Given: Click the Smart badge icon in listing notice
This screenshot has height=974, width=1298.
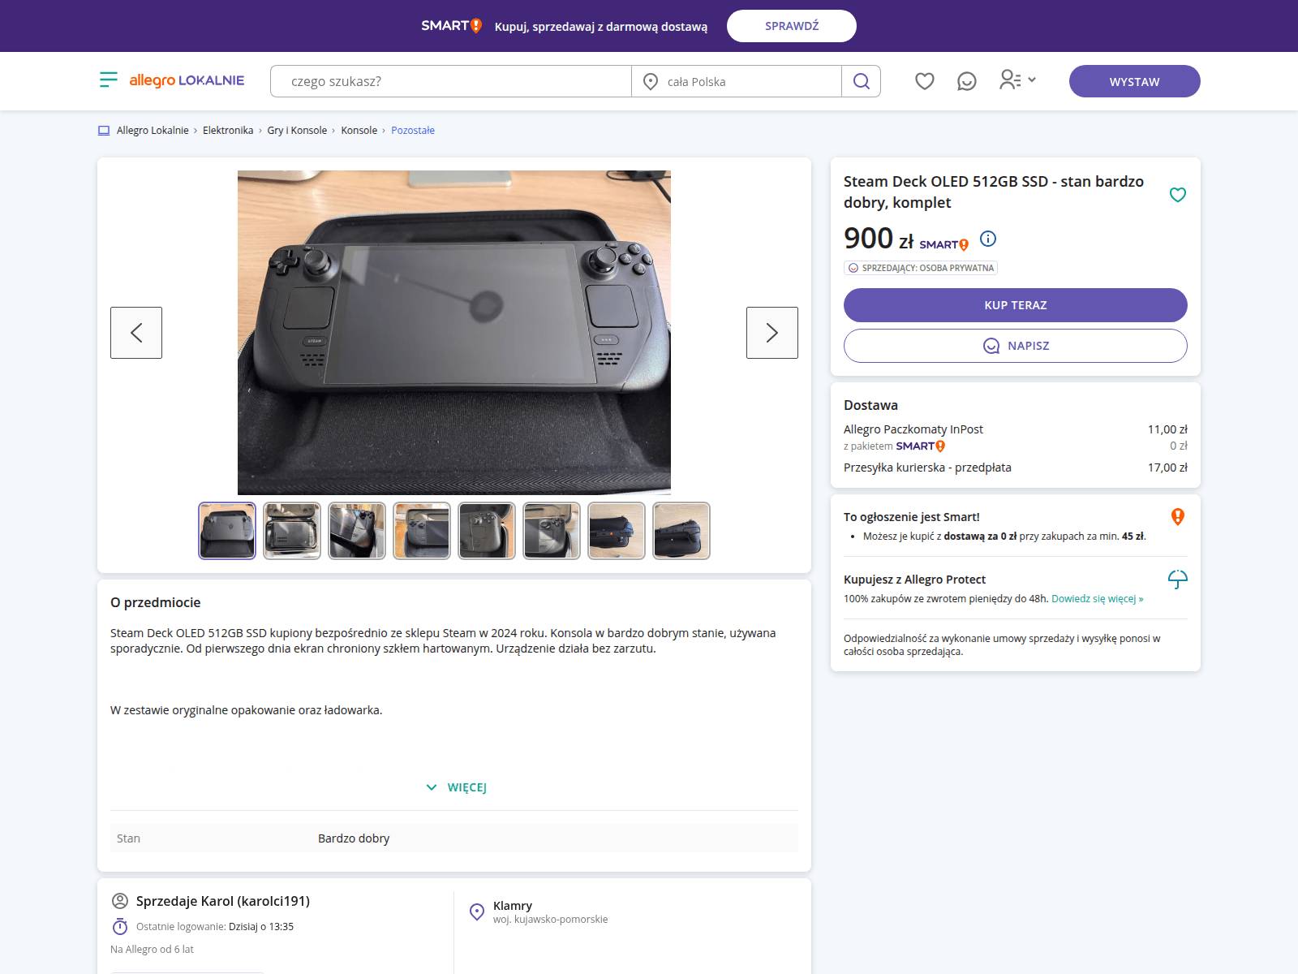Looking at the screenshot, I should (x=1178, y=517).
